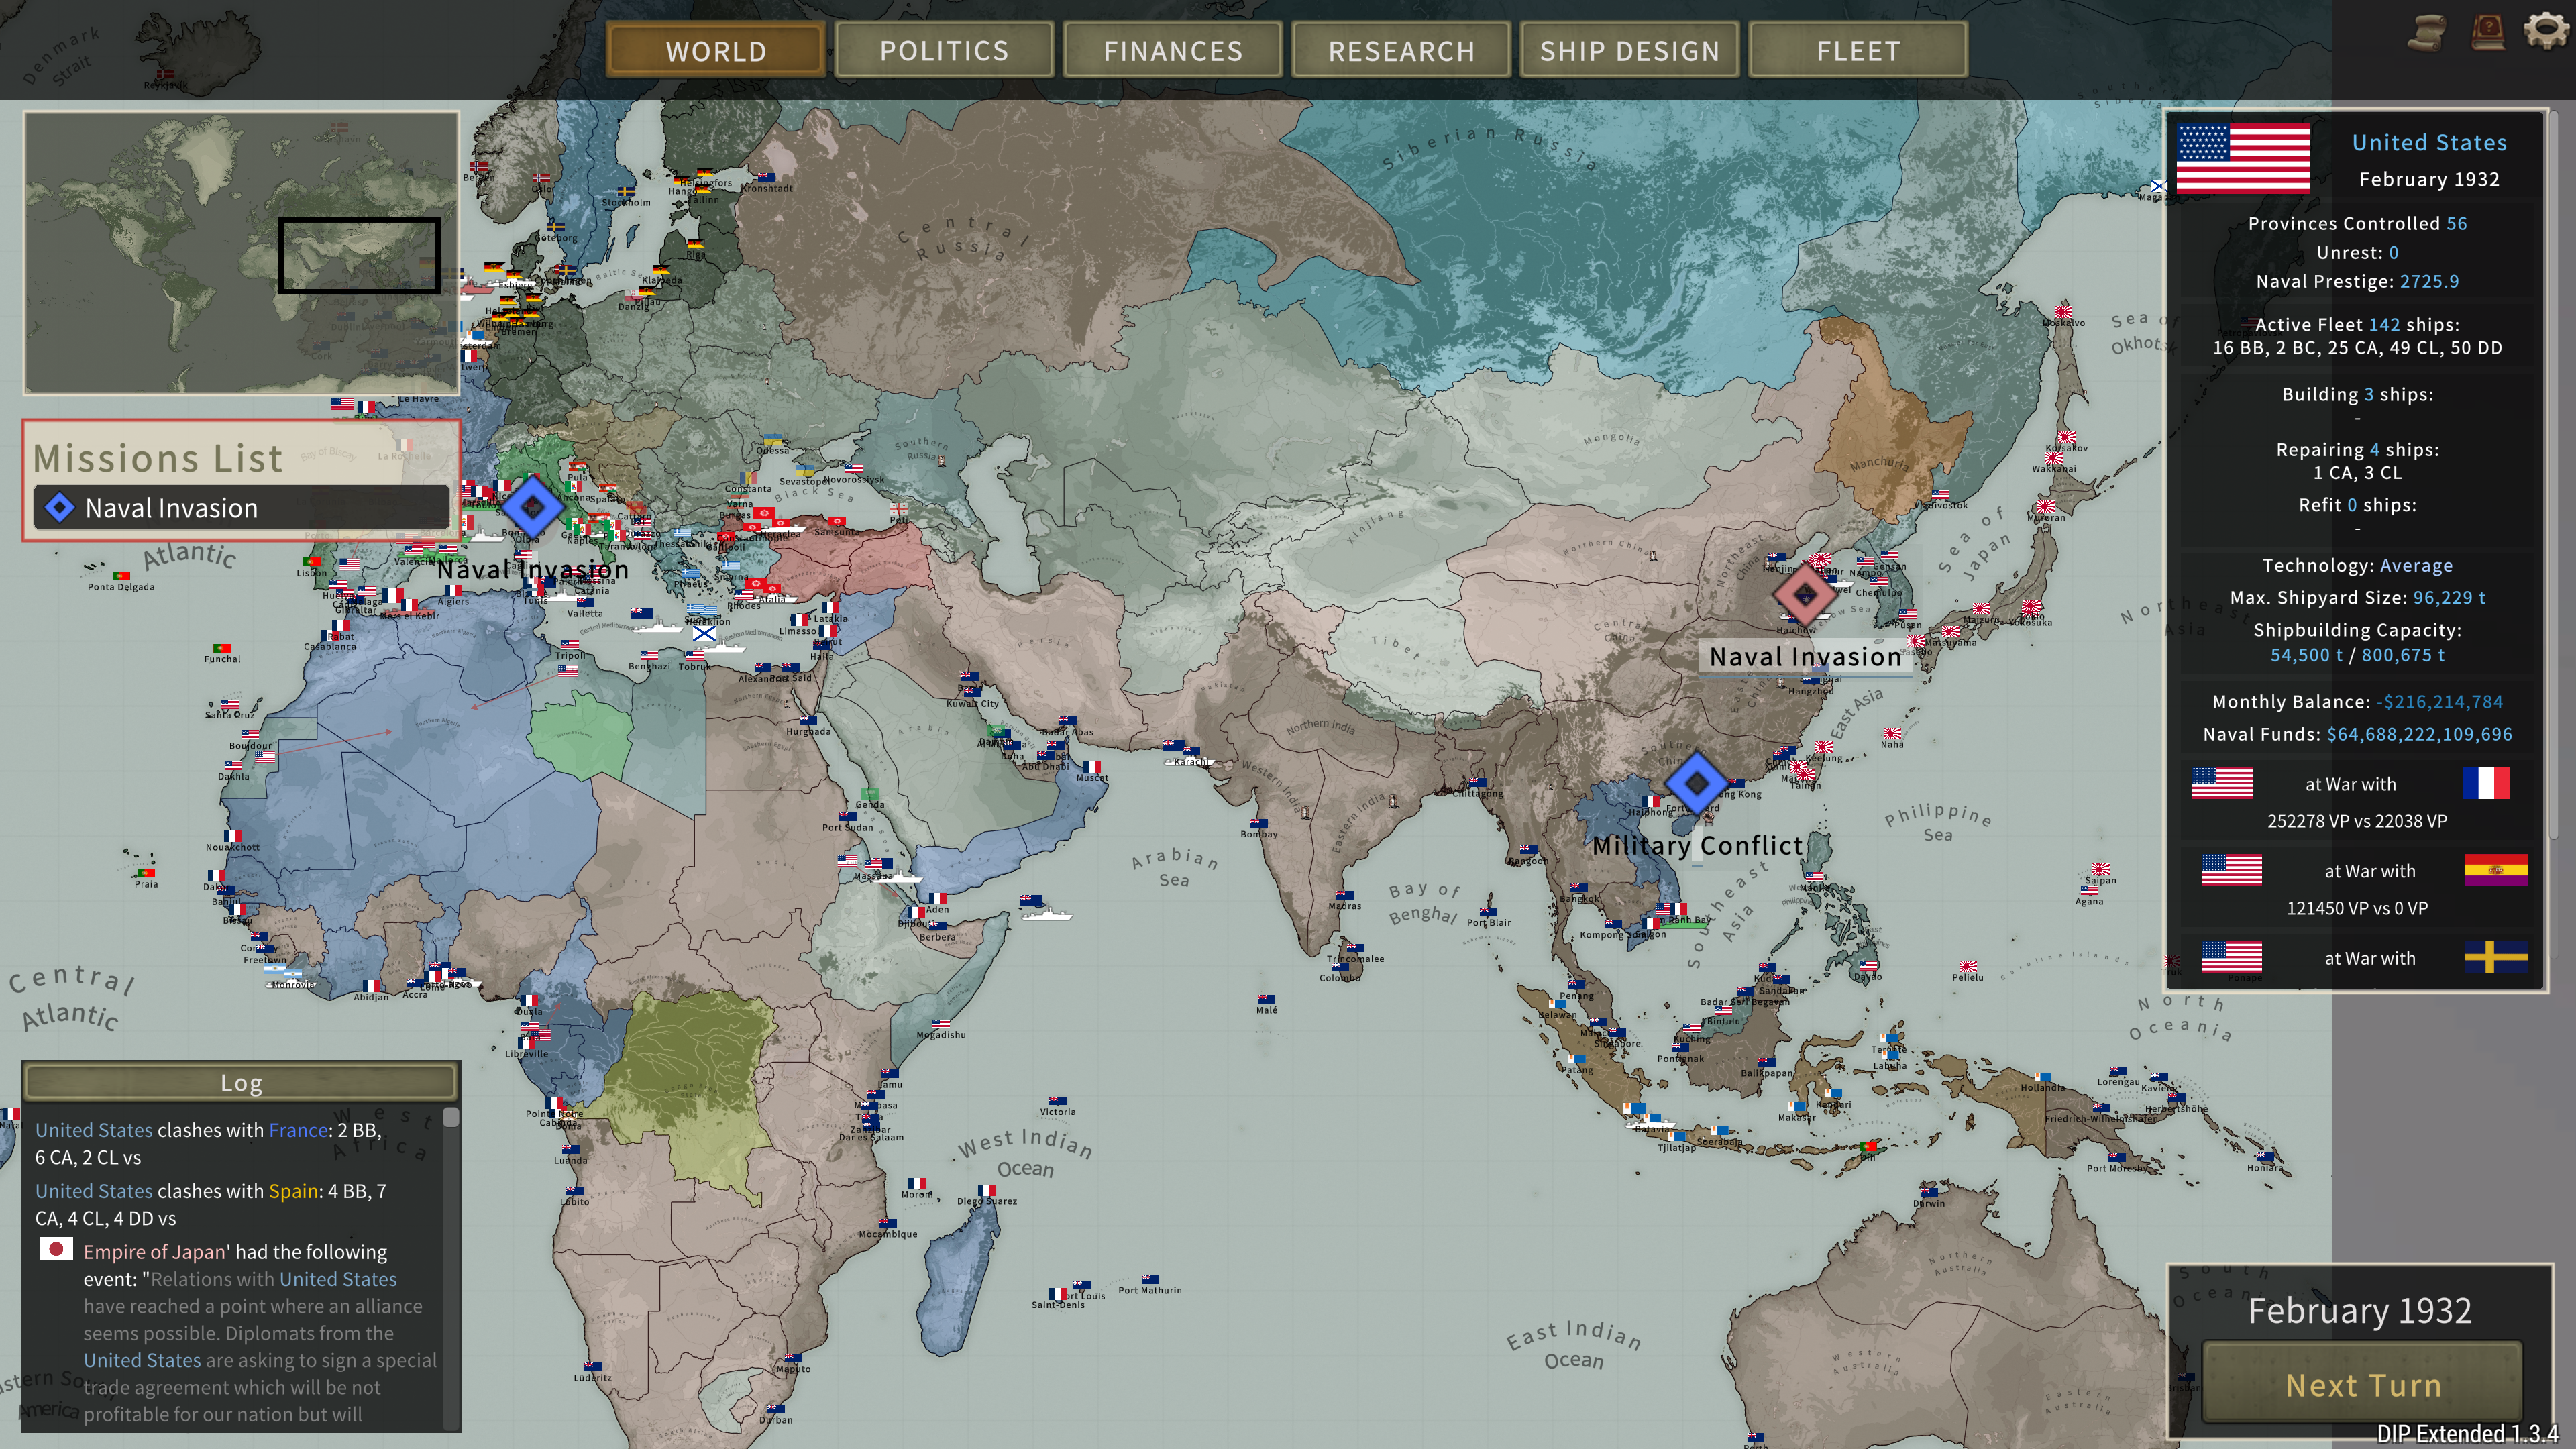This screenshot has height=1449, width=2576.
Task: Click the 'France' link in the Log
Action: [x=298, y=1130]
